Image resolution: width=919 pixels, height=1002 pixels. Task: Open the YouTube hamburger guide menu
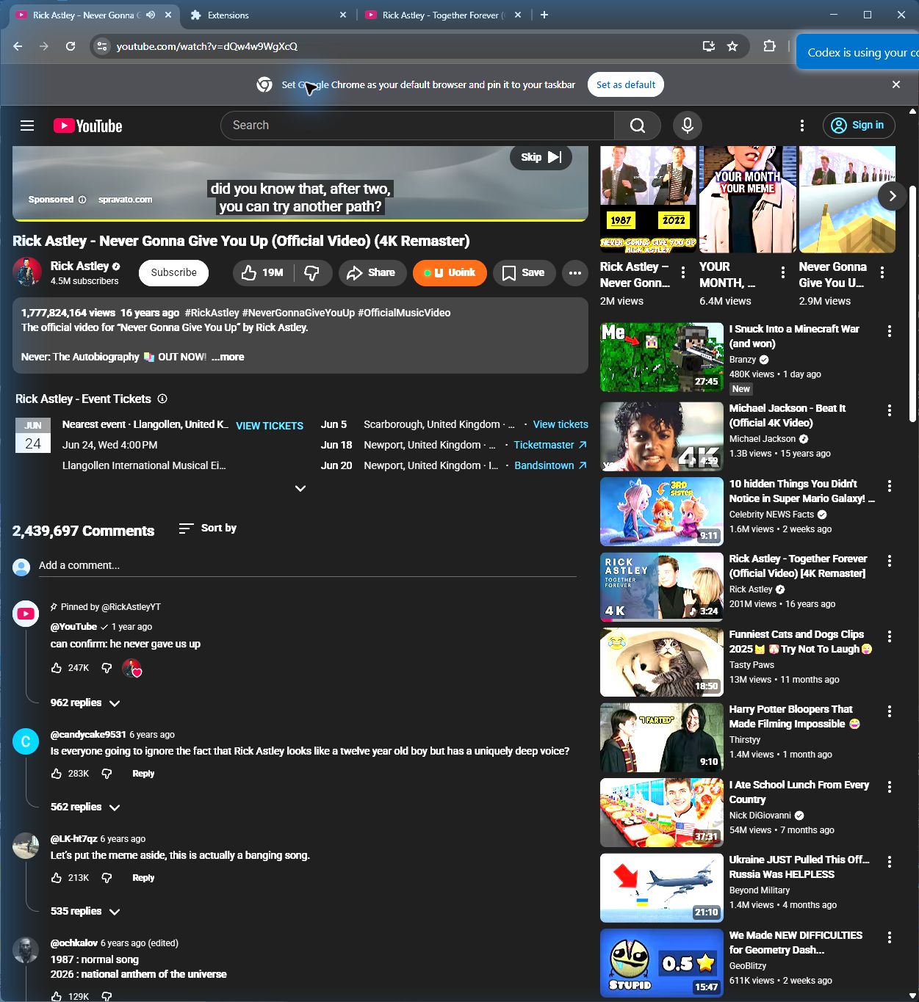coord(27,126)
